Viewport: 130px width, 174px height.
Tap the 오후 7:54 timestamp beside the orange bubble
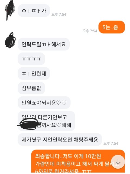[90, 31]
